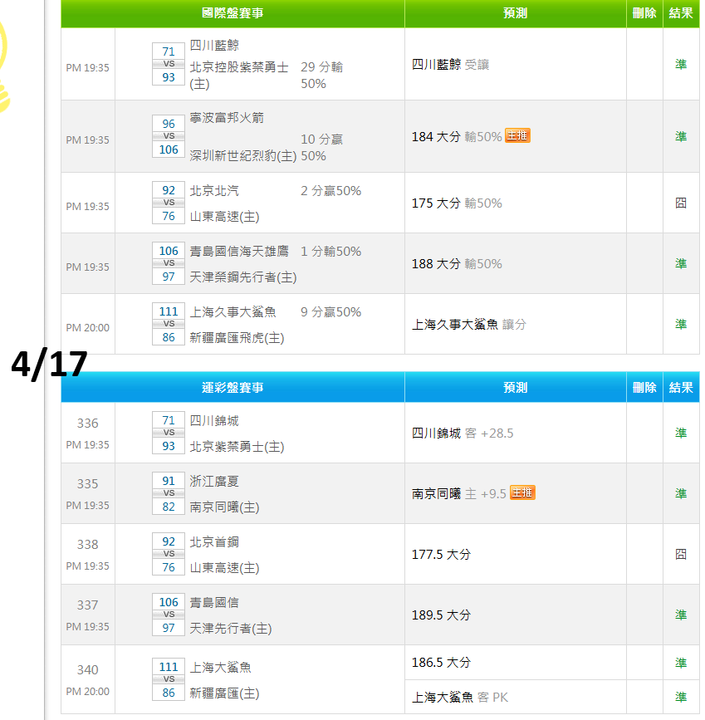
Task: Click the 囧 result for 175 大分
Action: (x=681, y=203)
